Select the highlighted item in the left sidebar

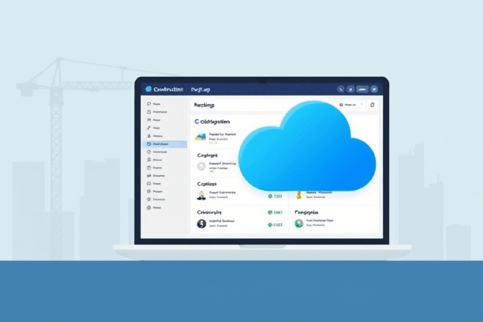point(164,144)
